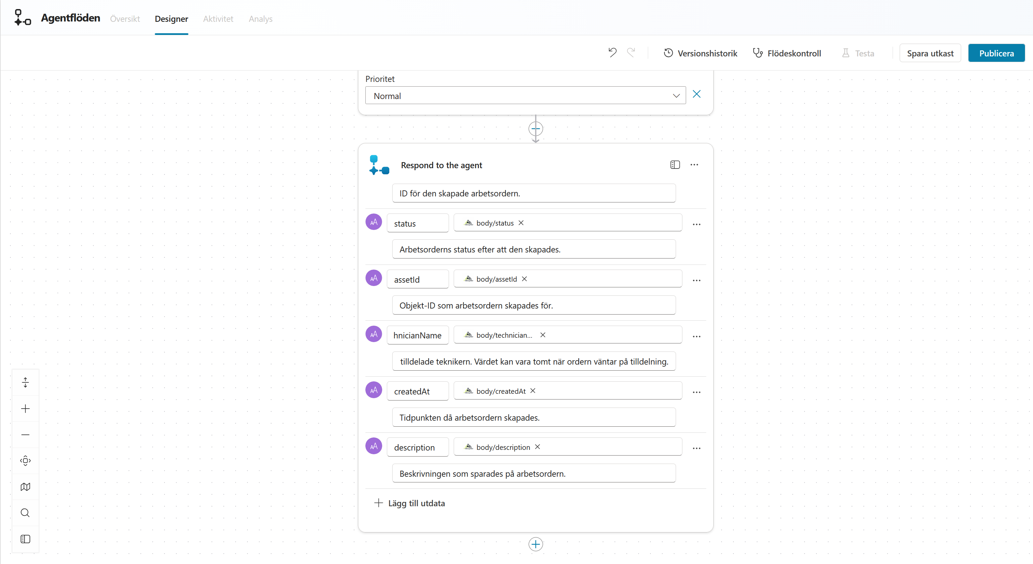Toggle side panel icon in Respond card

[675, 165]
